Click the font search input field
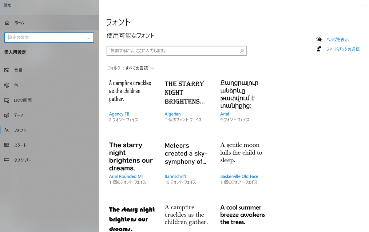Screen dimensions: 369x232 [x=177, y=51]
